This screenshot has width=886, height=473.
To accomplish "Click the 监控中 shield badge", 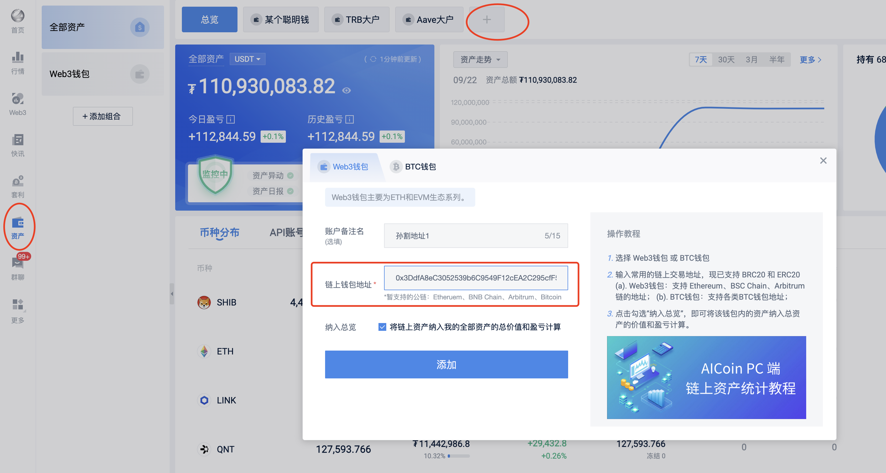I will click(x=215, y=175).
